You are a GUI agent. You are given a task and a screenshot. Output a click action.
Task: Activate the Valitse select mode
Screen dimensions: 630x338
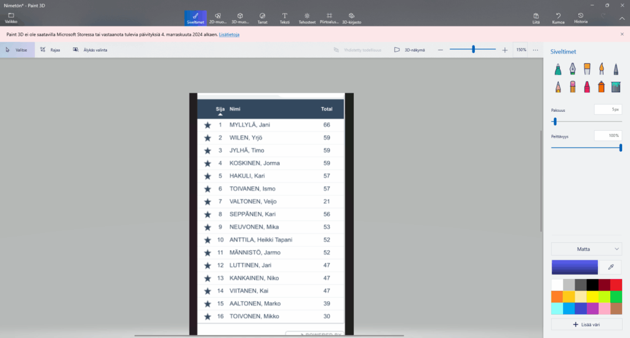[x=17, y=50]
